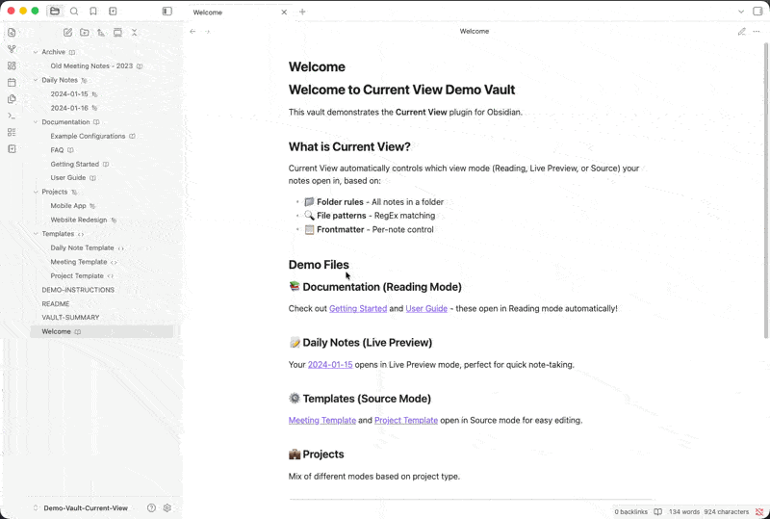Viewport: 770px width, 519px height.
Task: Open command palette ribbon icon
Action: click(12, 116)
